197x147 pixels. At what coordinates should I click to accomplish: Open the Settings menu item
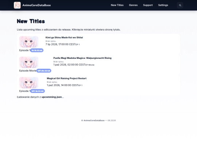coord(163,5)
